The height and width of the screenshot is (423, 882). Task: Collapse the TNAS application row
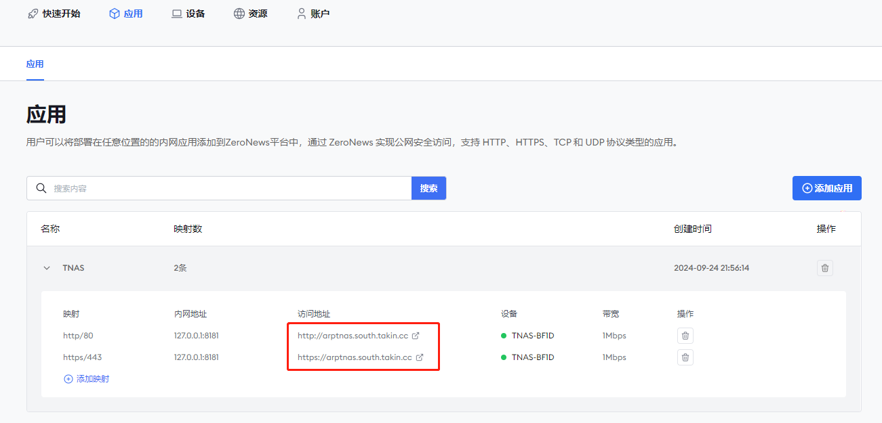tap(47, 268)
